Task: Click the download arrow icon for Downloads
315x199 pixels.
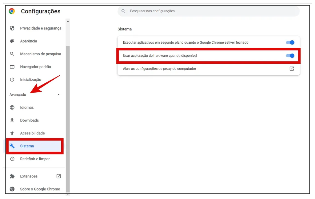Action: (12, 120)
